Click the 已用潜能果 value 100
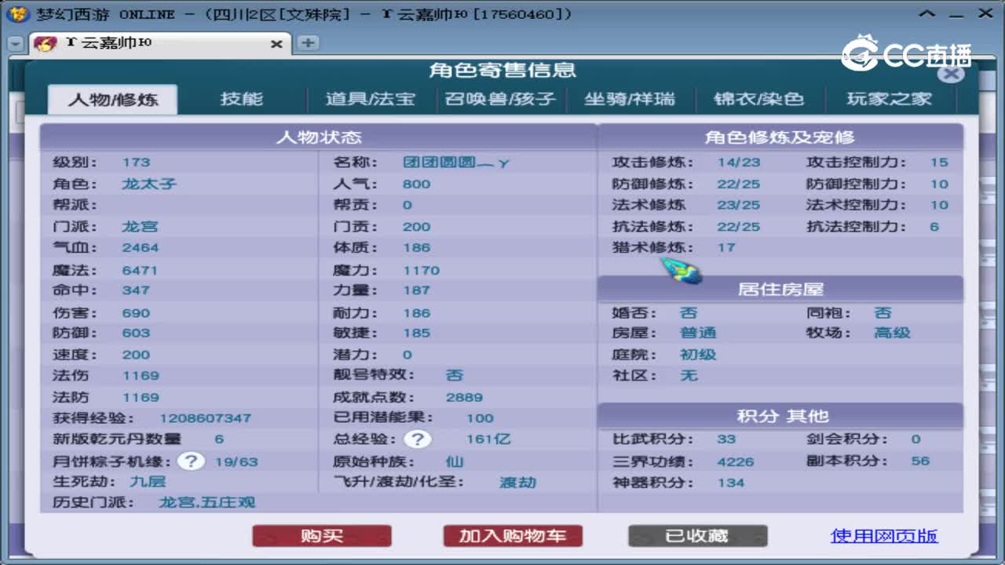This screenshot has height=565, width=1005. click(480, 418)
